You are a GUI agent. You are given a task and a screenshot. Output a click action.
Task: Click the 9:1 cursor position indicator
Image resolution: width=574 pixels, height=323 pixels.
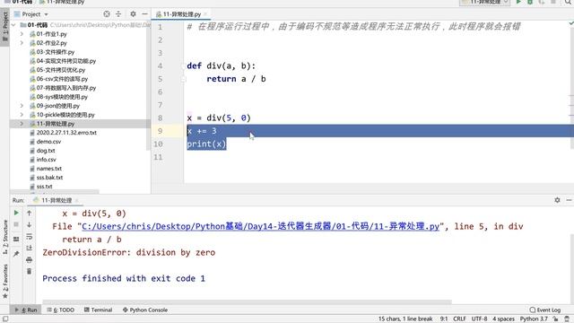tap(444, 319)
